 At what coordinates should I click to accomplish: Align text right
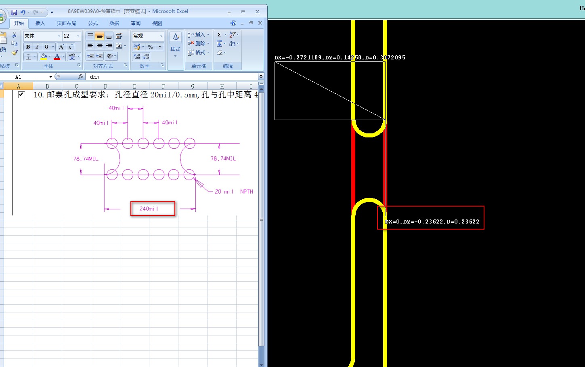109,46
